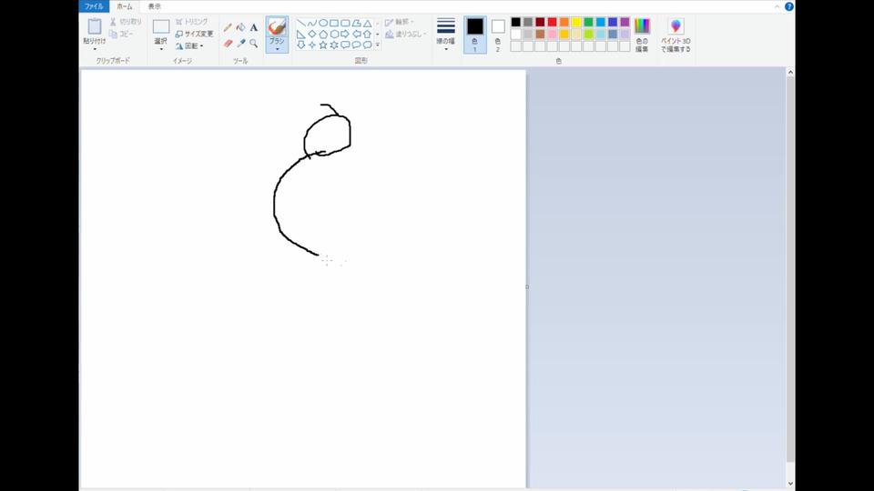The width and height of the screenshot is (874, 491).
Task: Click the vertical scrollbar down arrow
Action: point(790,483)
